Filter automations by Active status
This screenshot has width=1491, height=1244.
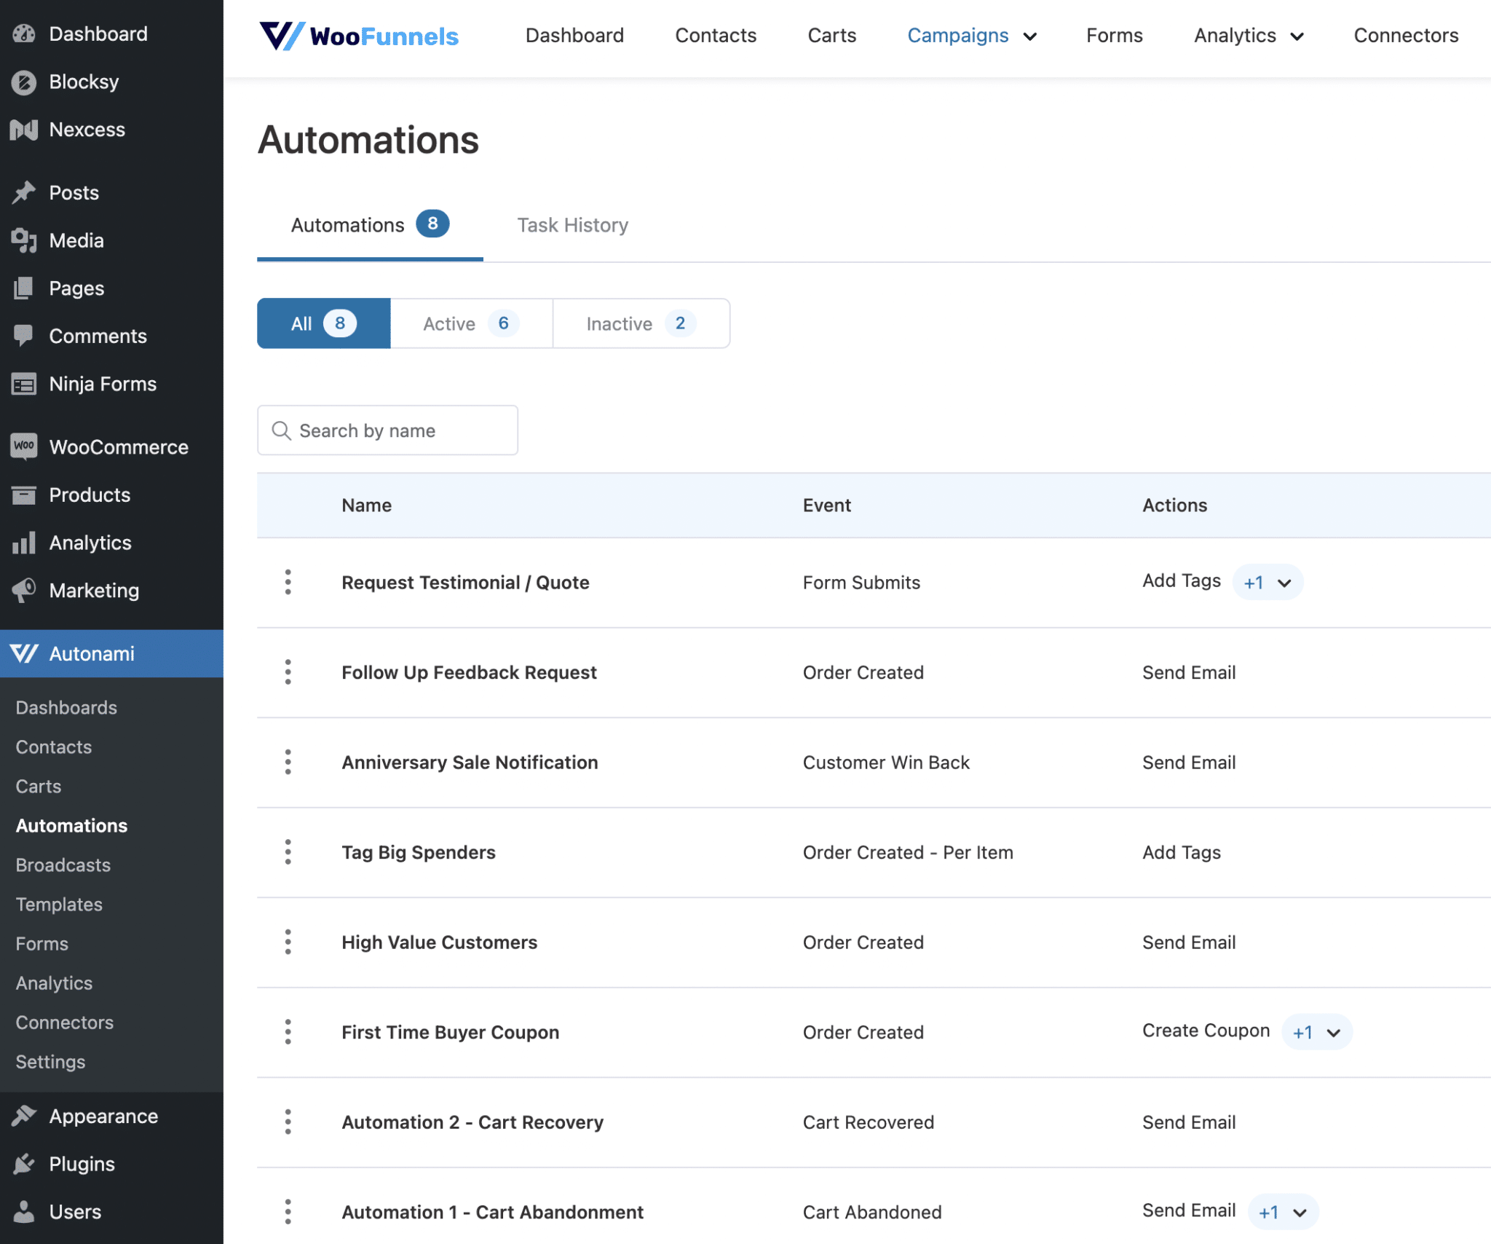470,323
